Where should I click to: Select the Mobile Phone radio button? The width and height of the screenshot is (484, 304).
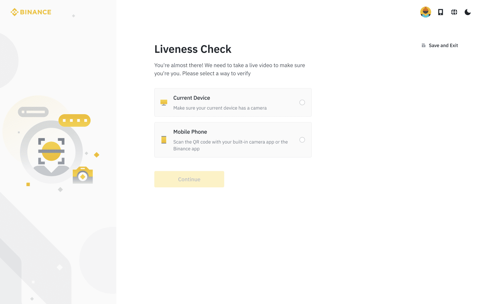coord(302,140)
